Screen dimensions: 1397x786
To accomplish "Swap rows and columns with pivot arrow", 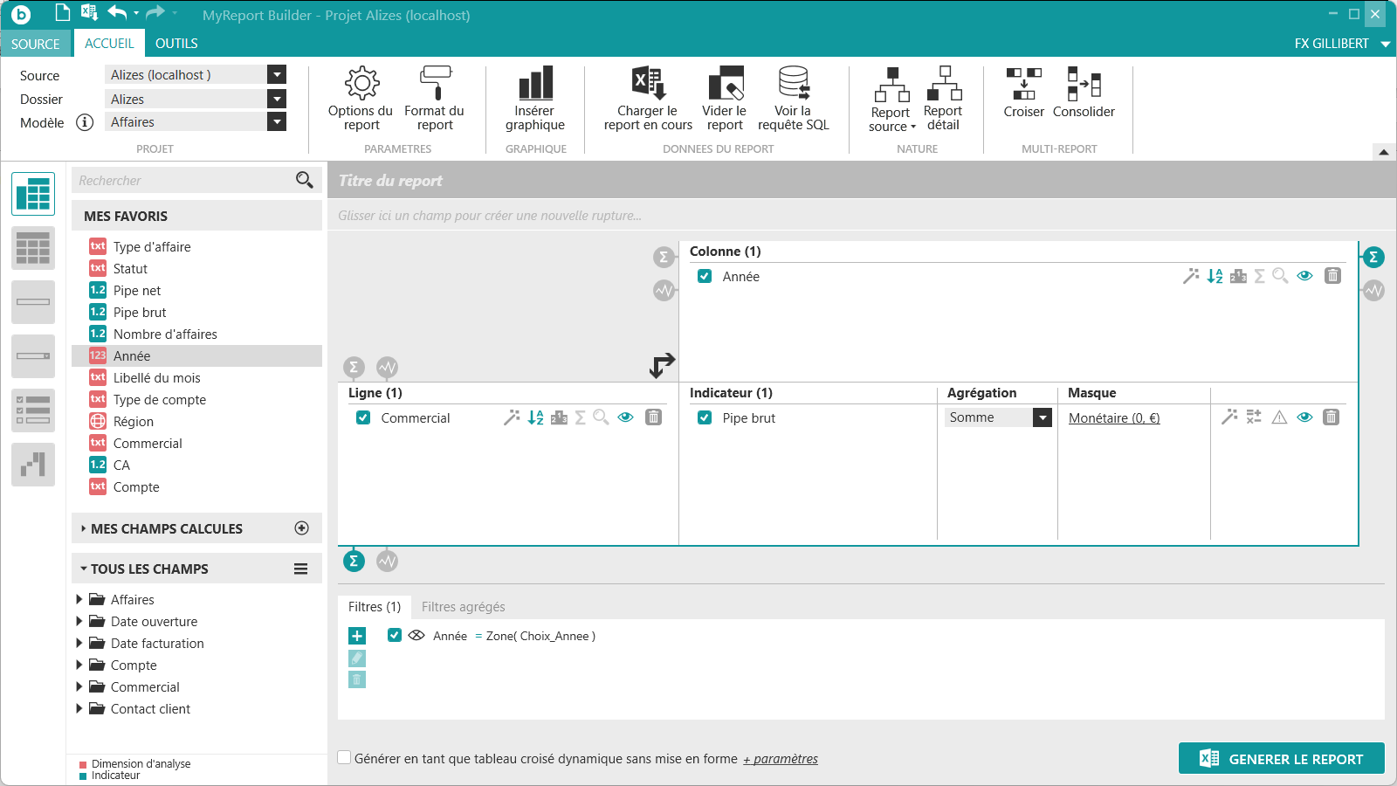I will point(663,365).
